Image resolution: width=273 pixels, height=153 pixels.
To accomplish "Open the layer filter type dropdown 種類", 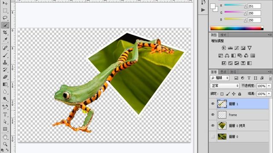I will click(x=220, y=78).
